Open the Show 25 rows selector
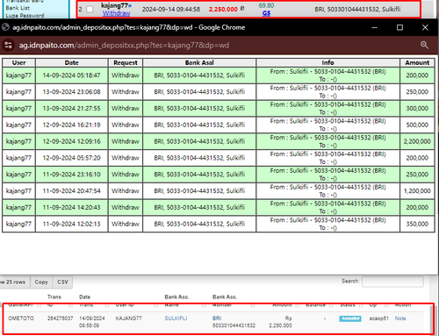439x336 pixels. [x=15, y=282]
